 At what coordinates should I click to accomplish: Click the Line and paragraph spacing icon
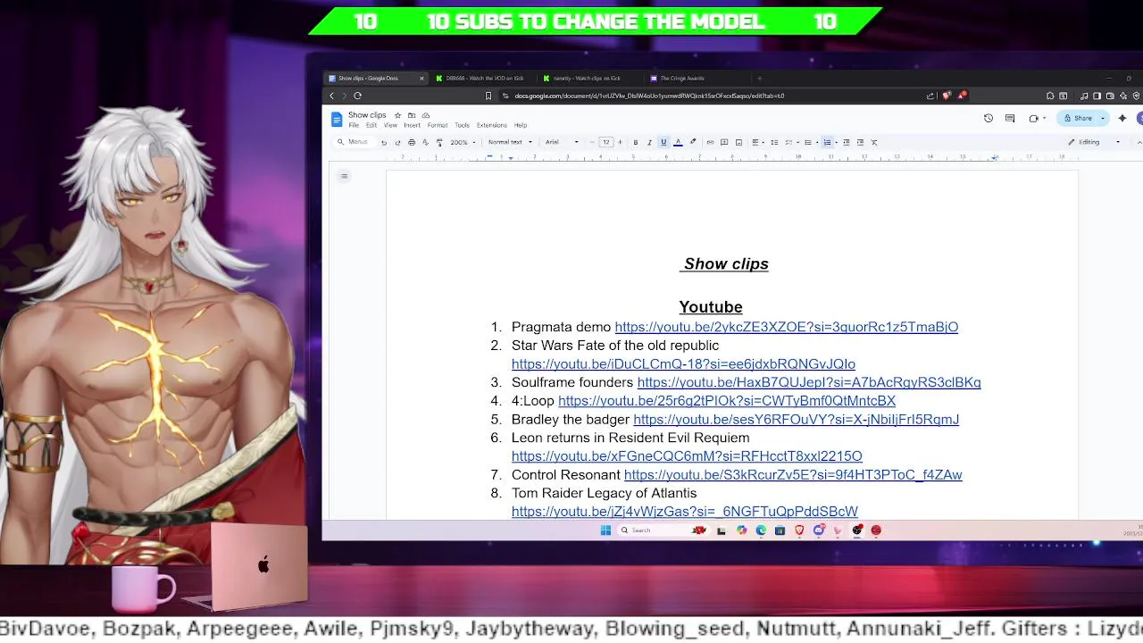[x=774, y=142]
